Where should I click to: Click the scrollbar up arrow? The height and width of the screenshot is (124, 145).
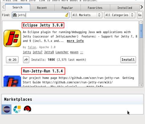pyautogui.click(x=141, y=22)
